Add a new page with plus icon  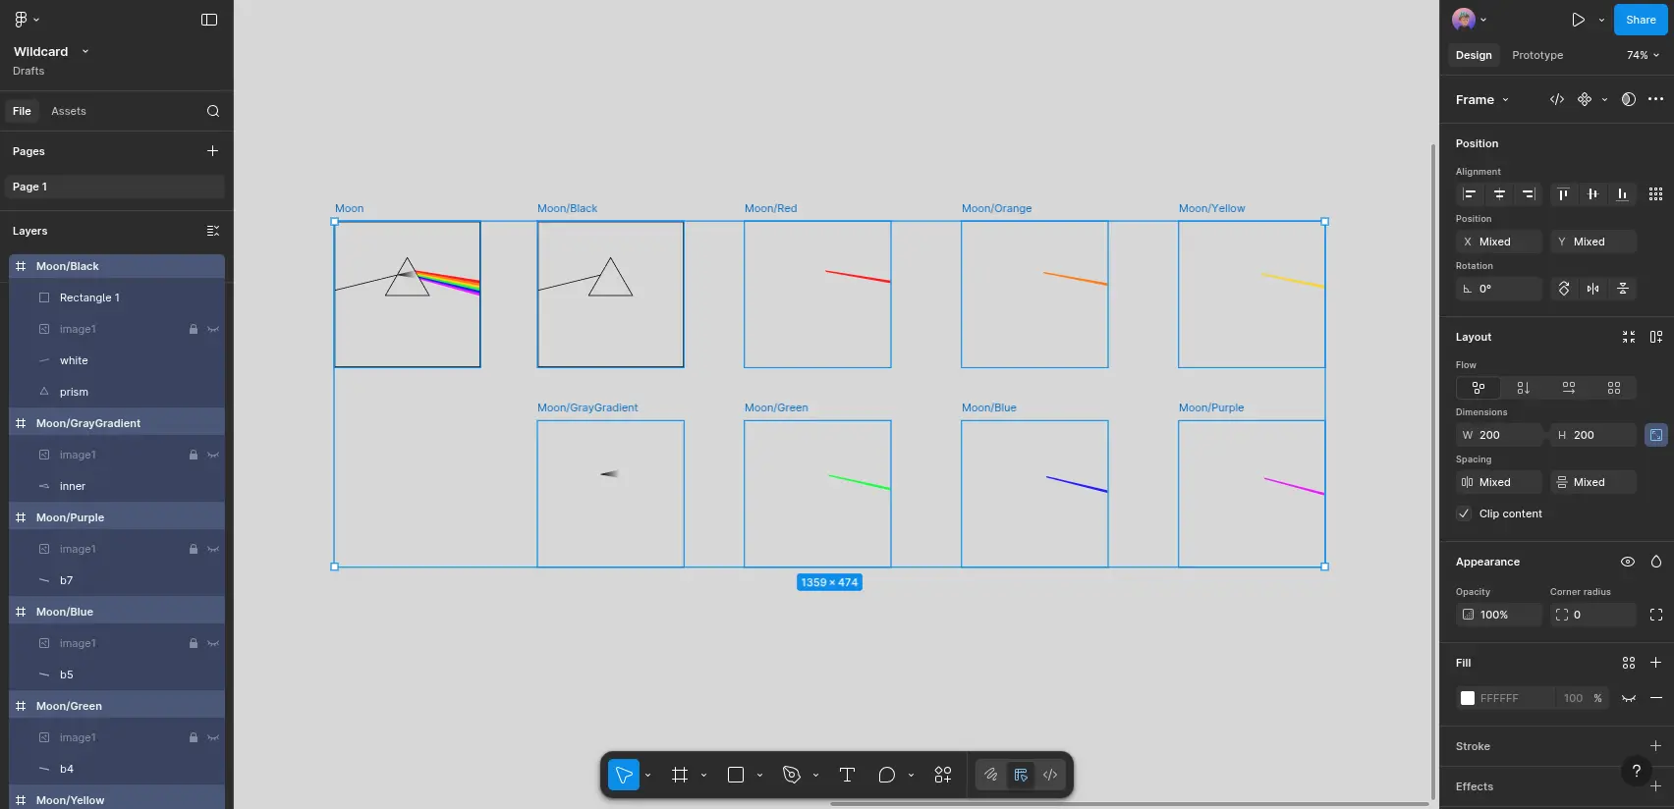pyautogui.click(x=212, y=151)
